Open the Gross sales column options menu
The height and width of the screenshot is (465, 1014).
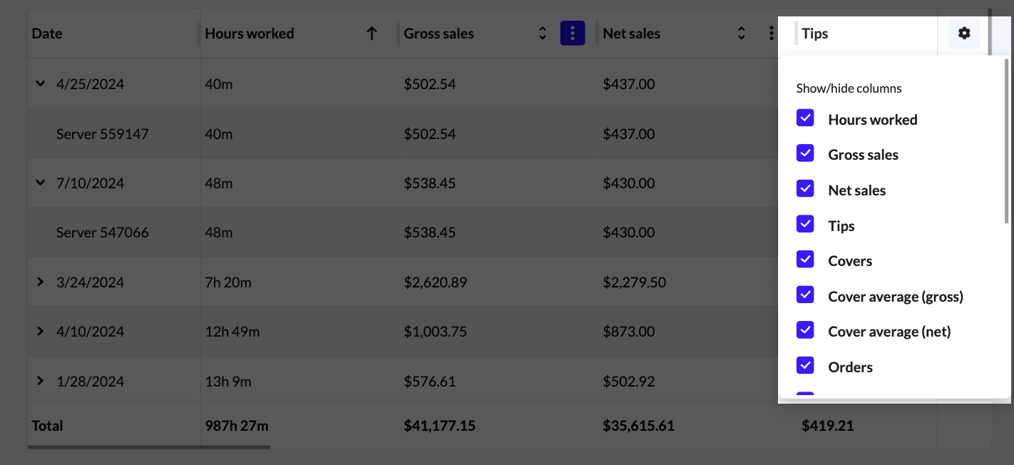click(x=573, y=33)
